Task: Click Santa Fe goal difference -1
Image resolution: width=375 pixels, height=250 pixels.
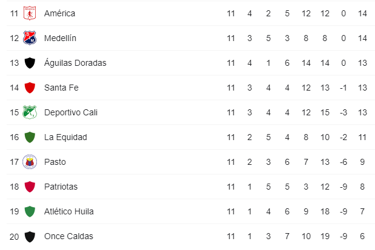Action: click(343, 88)
